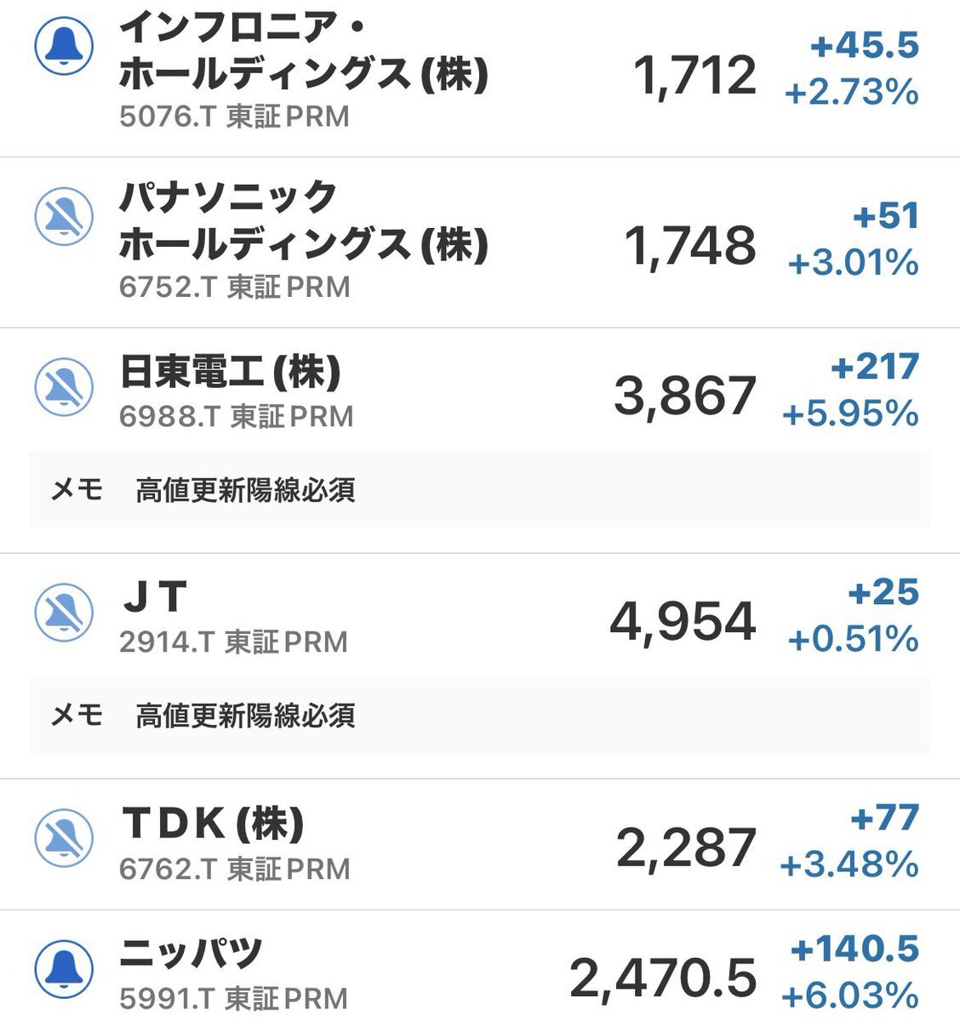Tap the muted bell icon next to TDK
960x1021 pixels.
pyautogui.click(x=64, y=839)
